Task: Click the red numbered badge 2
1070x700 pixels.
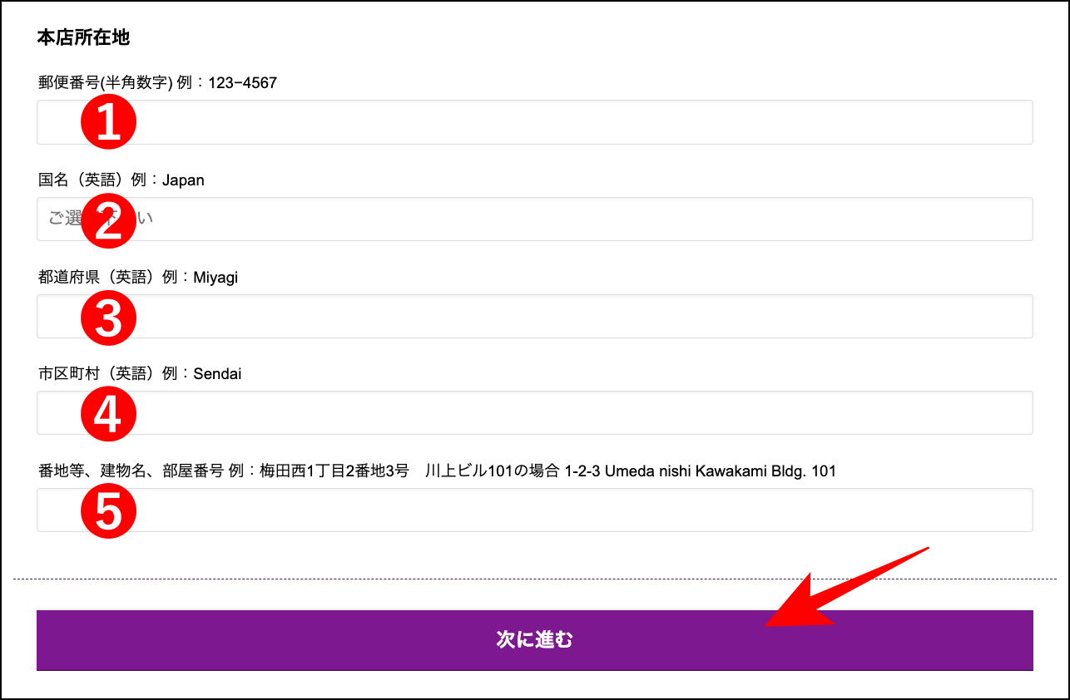Action: [x=107, y=219]
